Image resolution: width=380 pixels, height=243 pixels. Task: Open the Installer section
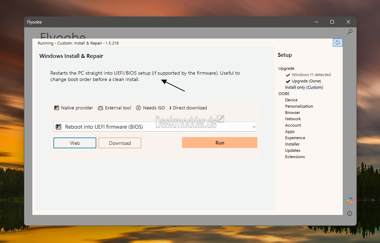292,144
